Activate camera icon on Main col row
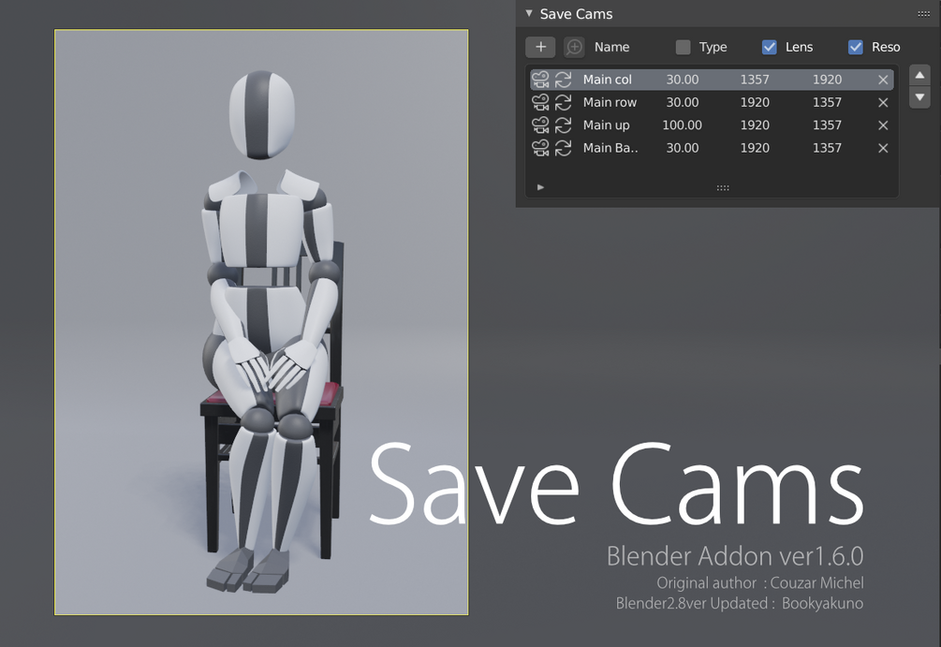Viewport: 941px width, 647px height. pyautogui.click(x=540, y=80)
